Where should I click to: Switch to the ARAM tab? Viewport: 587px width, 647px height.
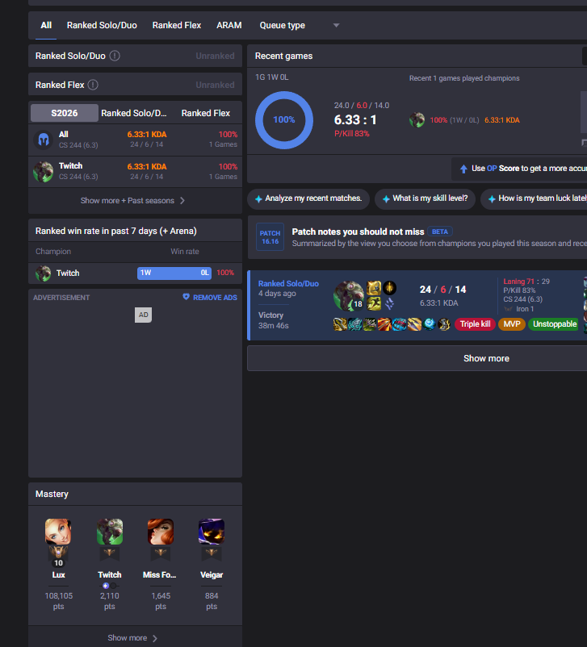229,25
